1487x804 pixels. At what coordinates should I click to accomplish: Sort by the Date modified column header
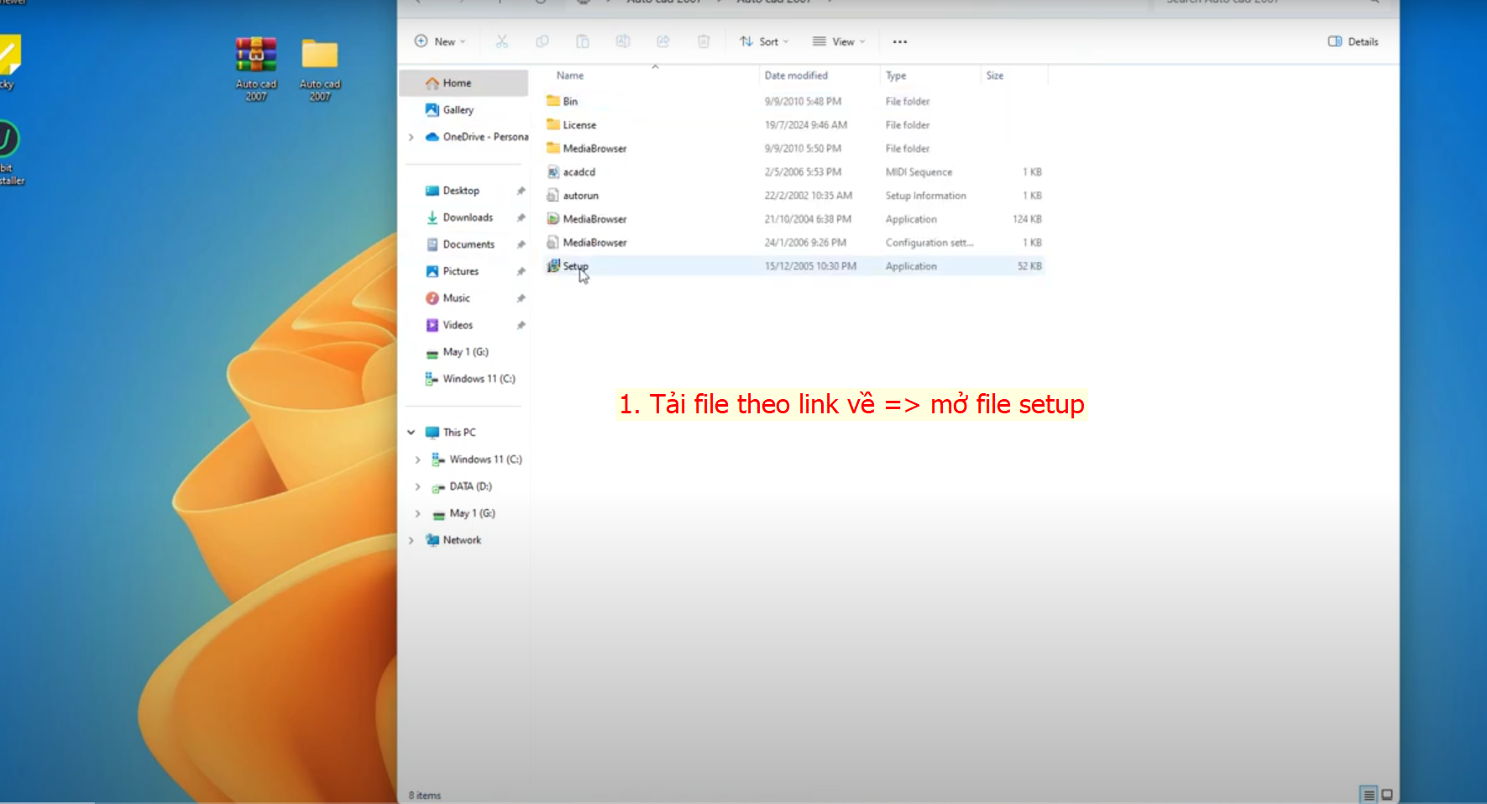click(x=796, y=76)
